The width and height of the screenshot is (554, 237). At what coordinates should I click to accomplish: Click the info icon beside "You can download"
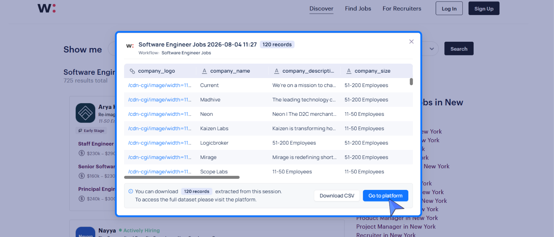pyautogui.click(x=131, y=191)
